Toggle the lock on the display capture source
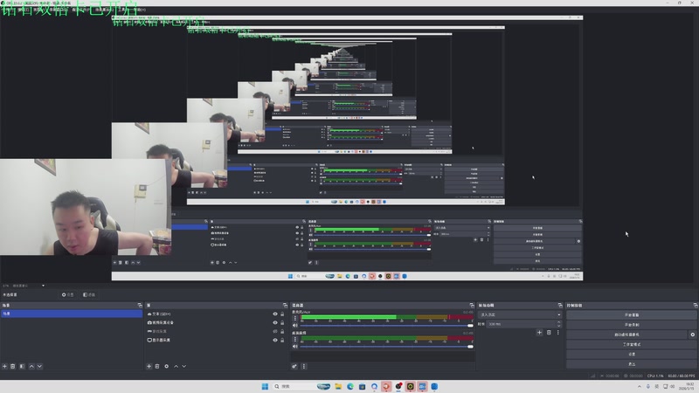This screenshot has width=699, height=393. tap(282, 340)
